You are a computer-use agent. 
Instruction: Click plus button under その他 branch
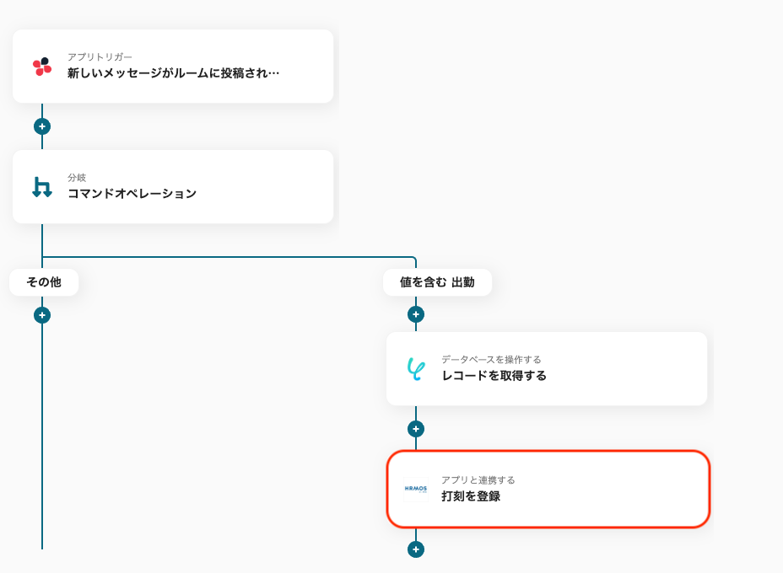tap(42, 315)
